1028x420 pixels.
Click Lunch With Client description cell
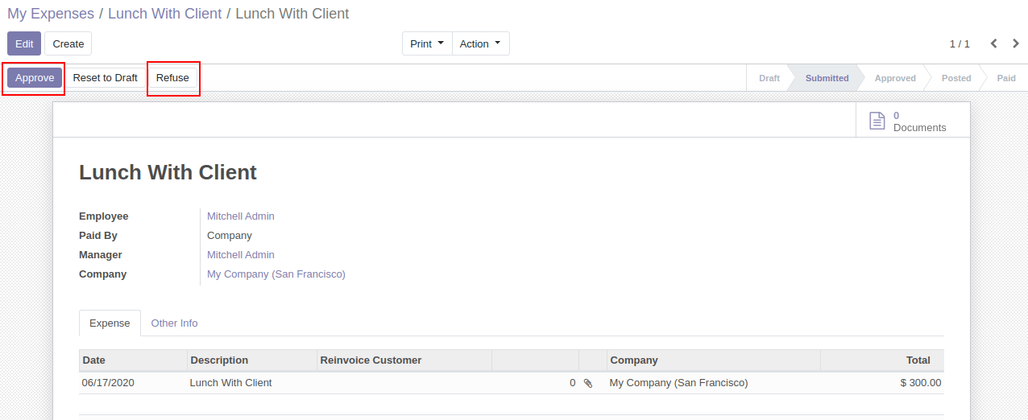point(252,383)
